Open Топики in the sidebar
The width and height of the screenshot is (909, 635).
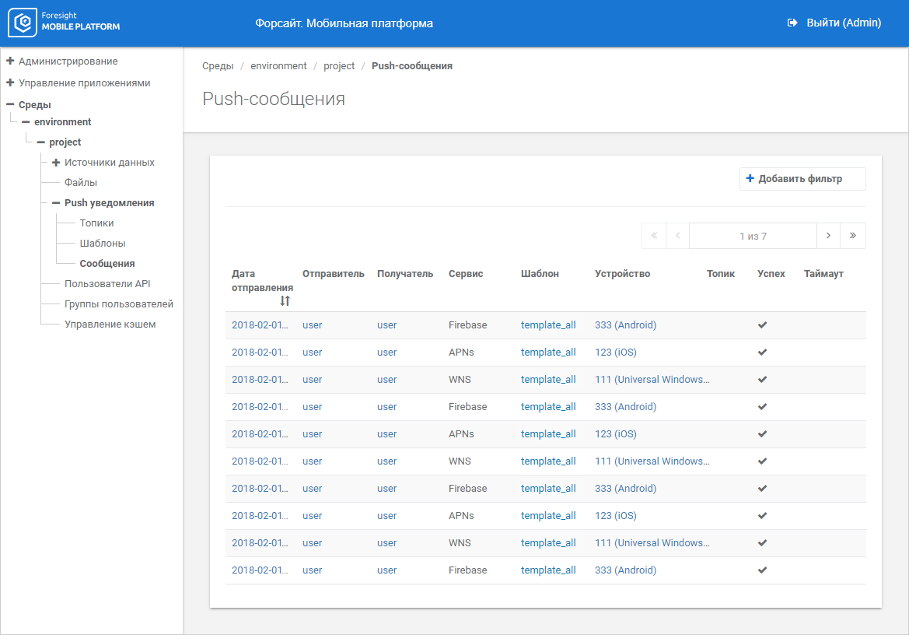96,223
